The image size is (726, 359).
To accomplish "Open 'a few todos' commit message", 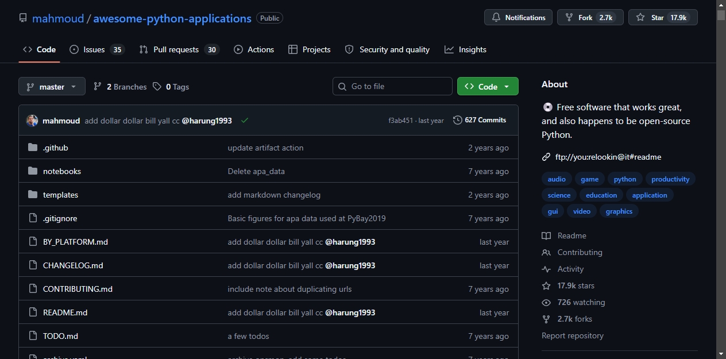I will pyautogui.click(x=248, y=336).
